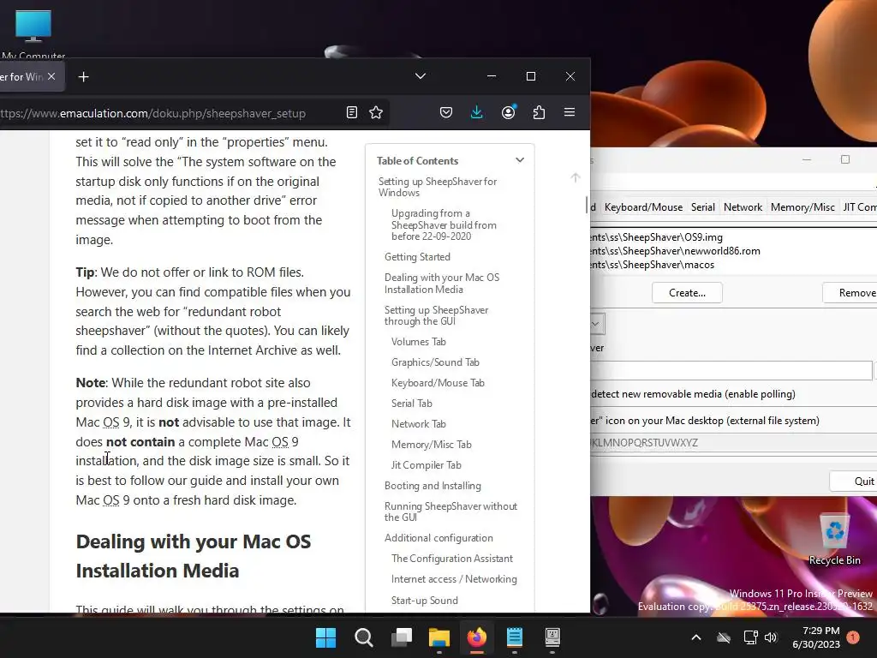The image size is (877, 658).
Task: Open network status tray icon
Action: (750, 637)
